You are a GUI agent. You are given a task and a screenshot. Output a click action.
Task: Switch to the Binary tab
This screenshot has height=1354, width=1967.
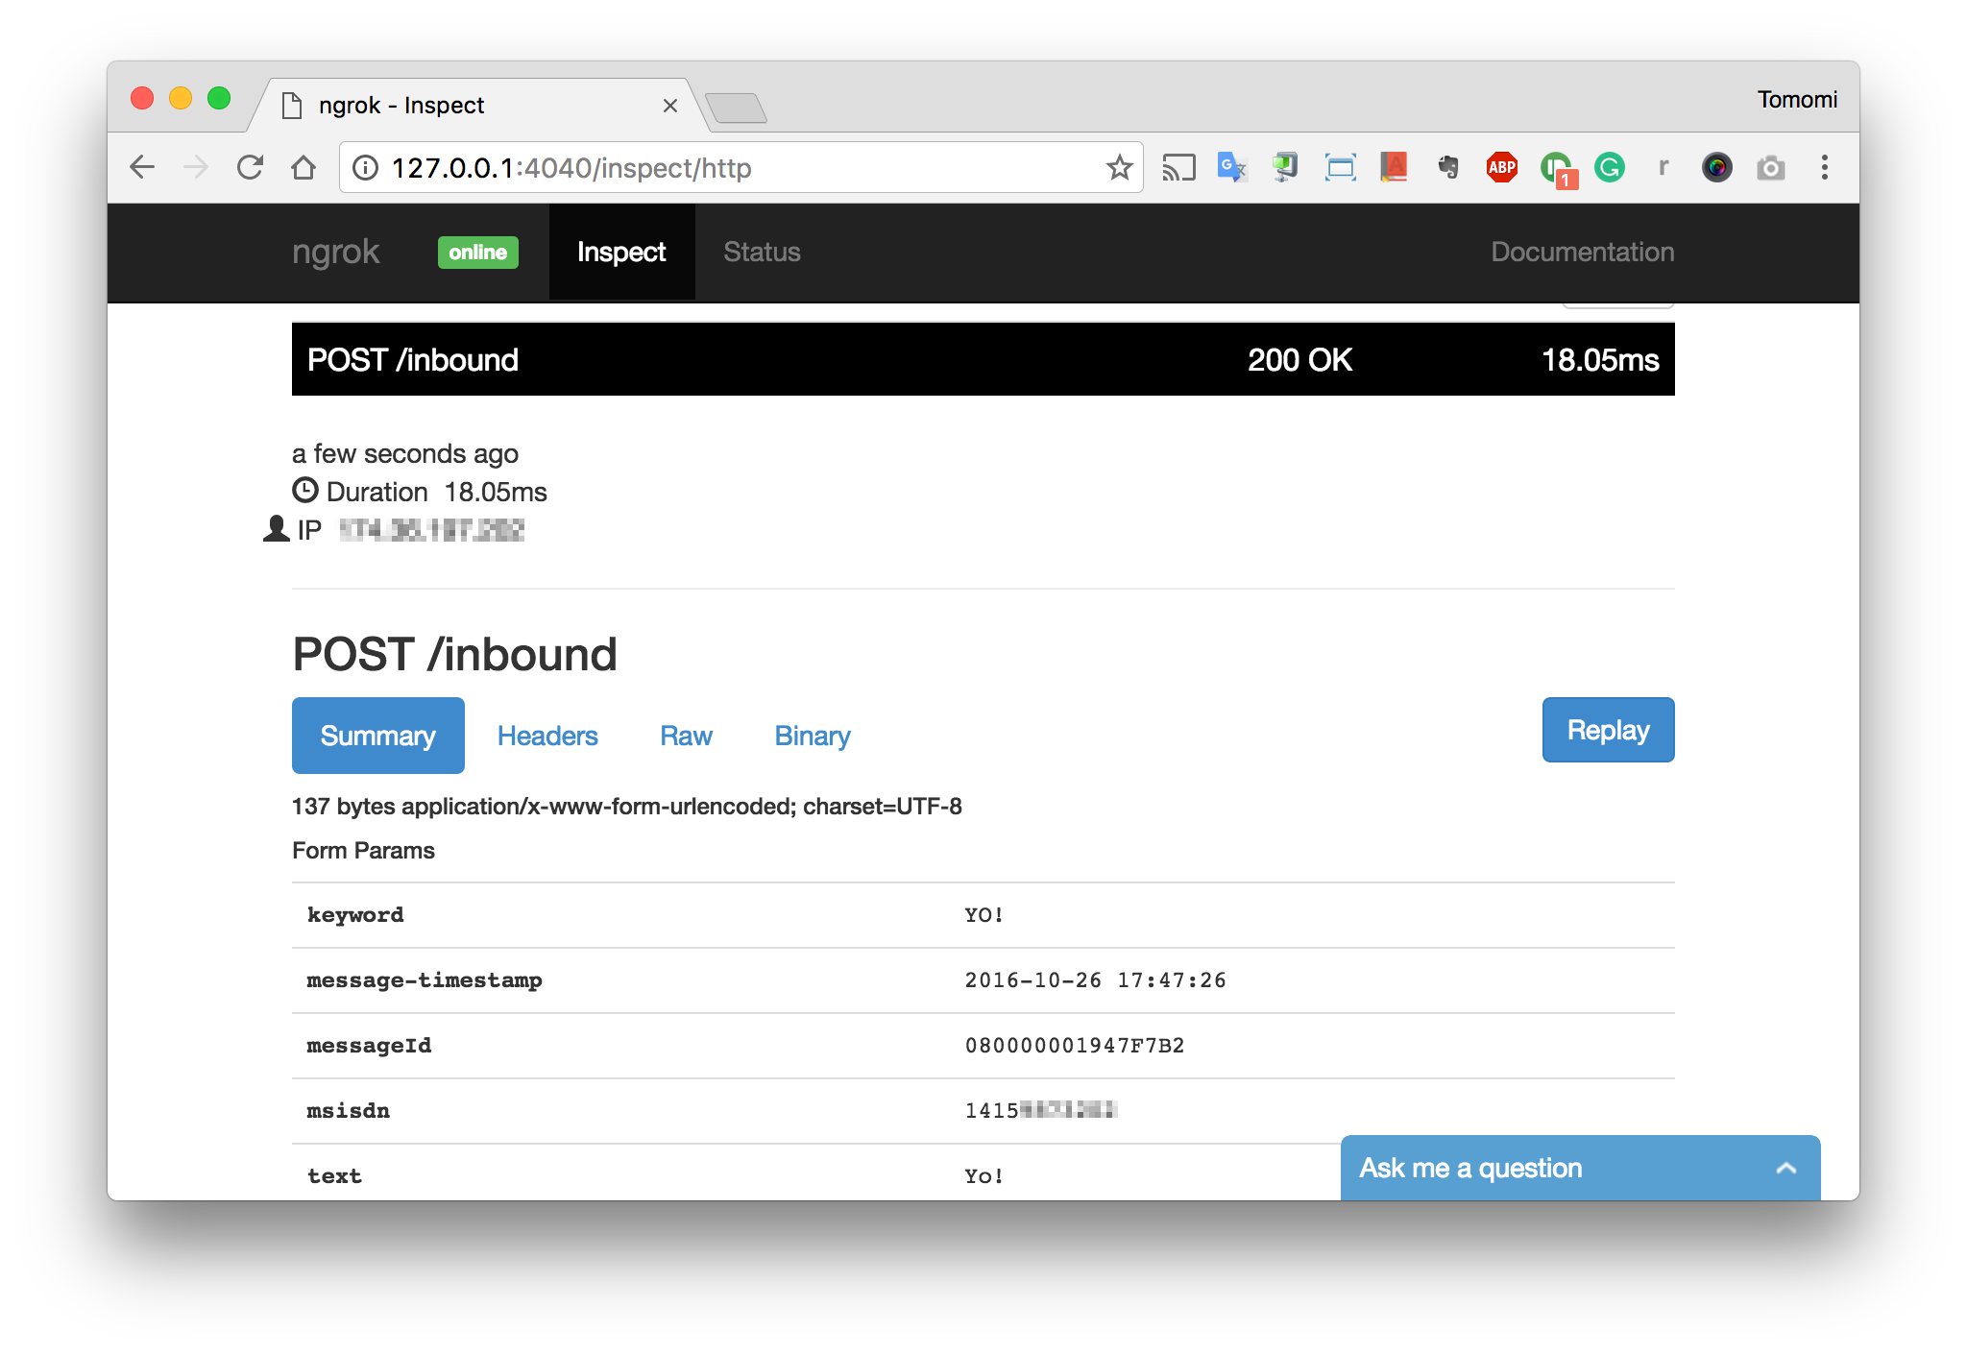pyautogui.click(x=813, y=736)
